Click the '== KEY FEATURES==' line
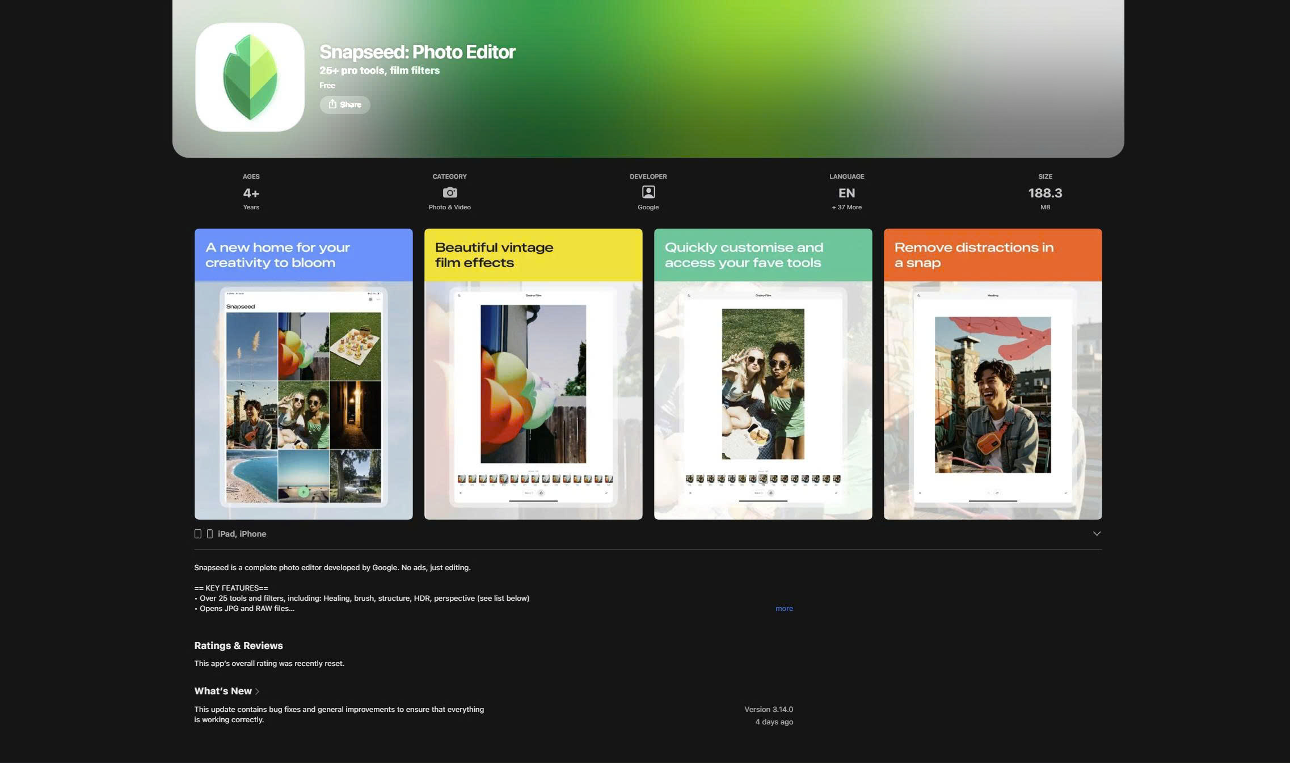This screenshot has width=1290, height=763. (231, 588)
